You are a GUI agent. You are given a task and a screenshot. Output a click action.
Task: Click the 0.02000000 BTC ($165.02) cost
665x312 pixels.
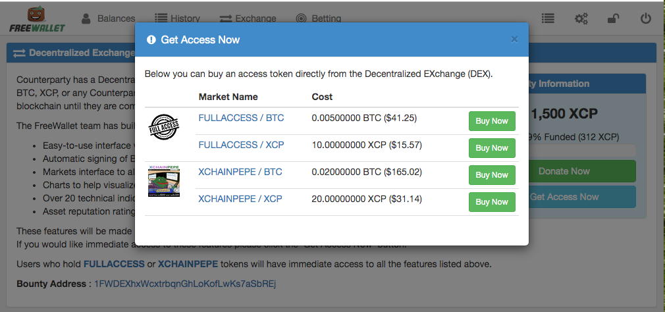pos(367,172)
